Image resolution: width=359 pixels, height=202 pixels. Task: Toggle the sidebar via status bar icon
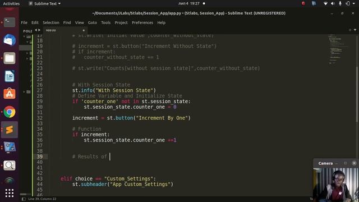pos(24,199)
